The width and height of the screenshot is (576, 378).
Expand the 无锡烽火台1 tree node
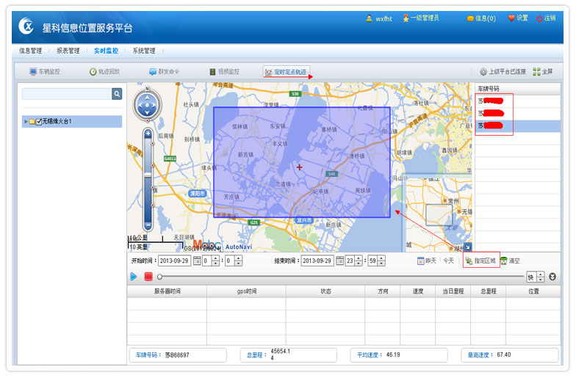[26, 121]
